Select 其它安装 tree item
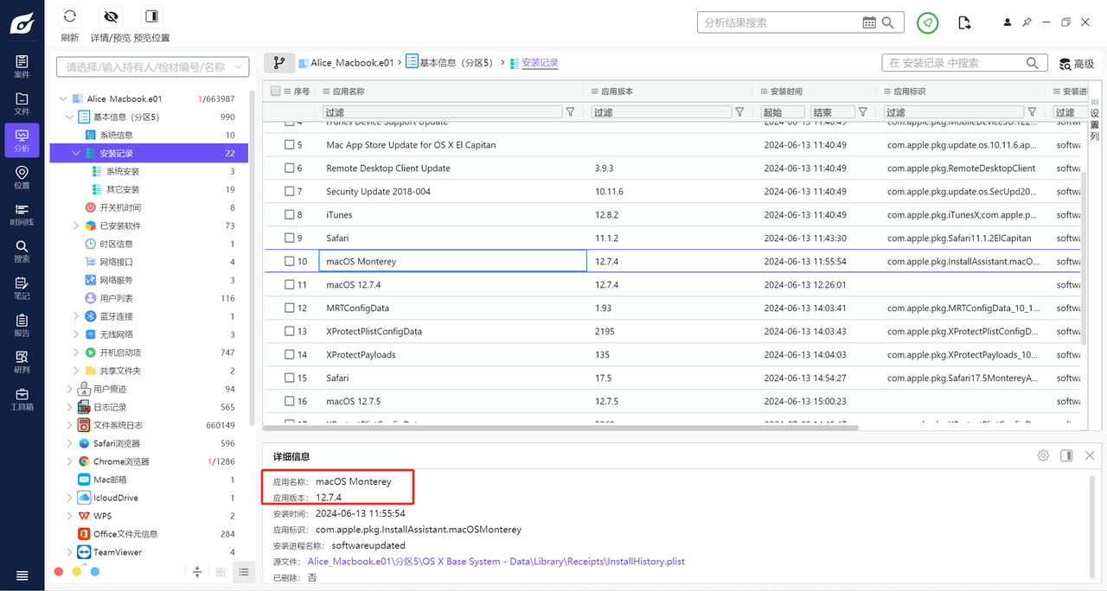 tap(122, 189)
